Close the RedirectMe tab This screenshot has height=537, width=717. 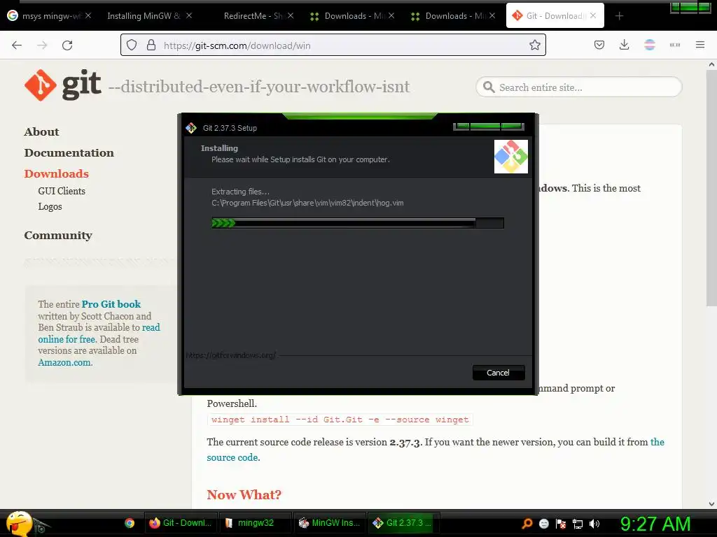tap(291, 15)
